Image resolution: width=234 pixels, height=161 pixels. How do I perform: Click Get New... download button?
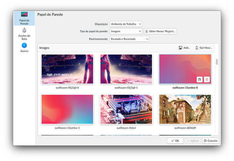tap(204, 48)
